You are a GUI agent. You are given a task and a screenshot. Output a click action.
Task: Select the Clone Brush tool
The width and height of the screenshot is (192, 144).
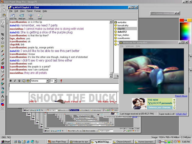pyautogui.click(x=2, y=63)
